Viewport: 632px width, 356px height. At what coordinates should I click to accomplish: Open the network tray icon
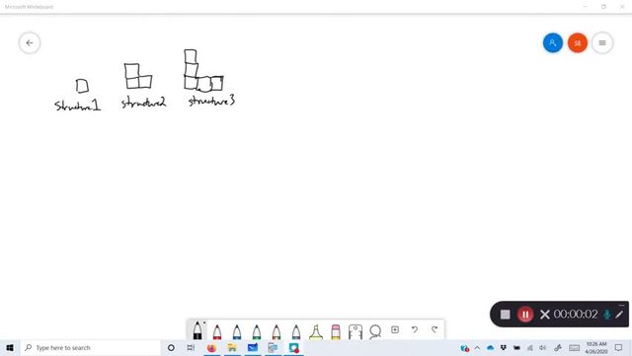[529, 347]
